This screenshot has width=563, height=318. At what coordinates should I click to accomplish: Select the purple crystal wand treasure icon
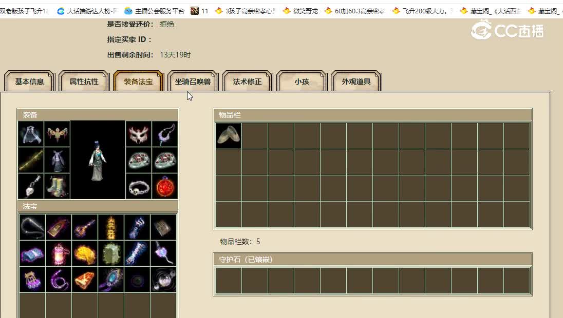(163, 253)
